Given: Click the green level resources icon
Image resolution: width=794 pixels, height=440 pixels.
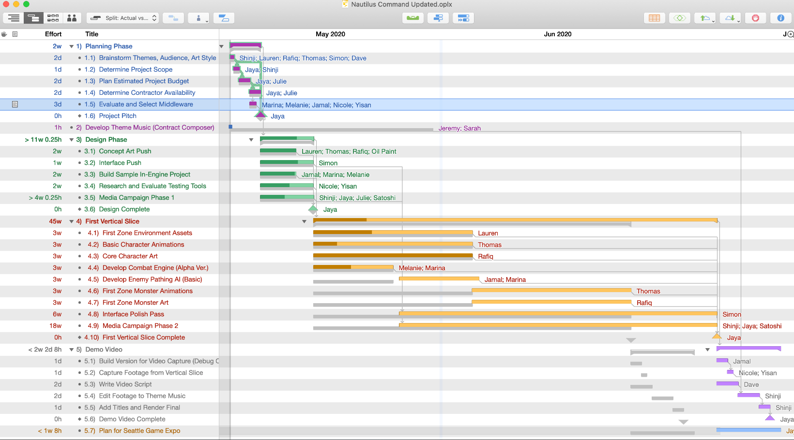Looking at the screenshot, I should 412,18.
